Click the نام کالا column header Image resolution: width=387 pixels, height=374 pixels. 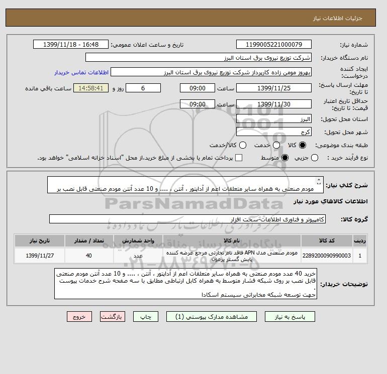click(232, 241)
